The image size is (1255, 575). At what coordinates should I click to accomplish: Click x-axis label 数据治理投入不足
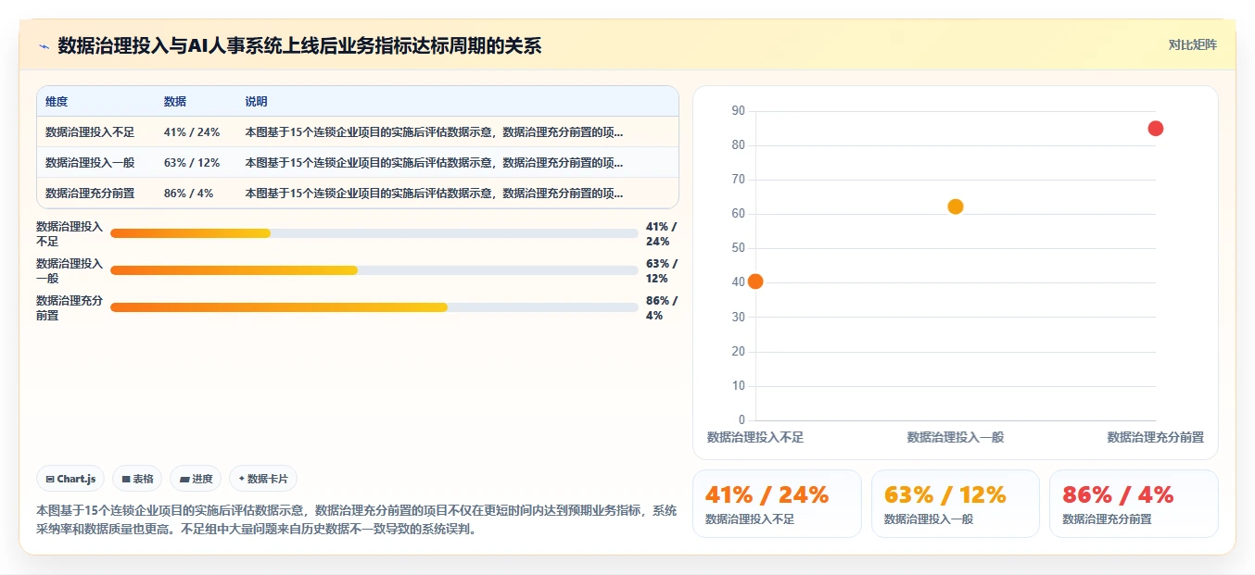(755, 437)
